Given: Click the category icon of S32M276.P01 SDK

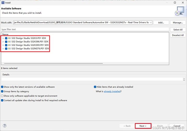Looking at the screenshot, I should click(x=9, y=49).
